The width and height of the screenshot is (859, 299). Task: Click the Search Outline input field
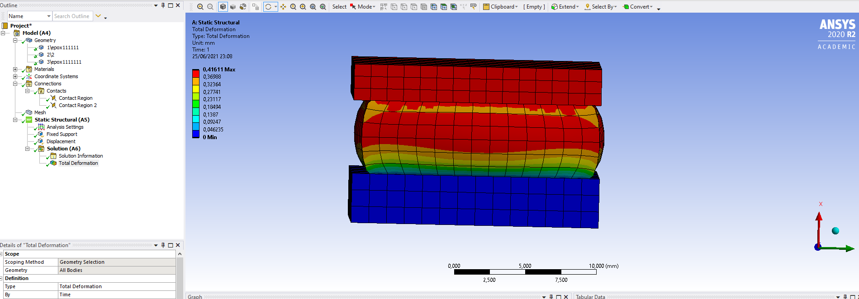(72, 16)
